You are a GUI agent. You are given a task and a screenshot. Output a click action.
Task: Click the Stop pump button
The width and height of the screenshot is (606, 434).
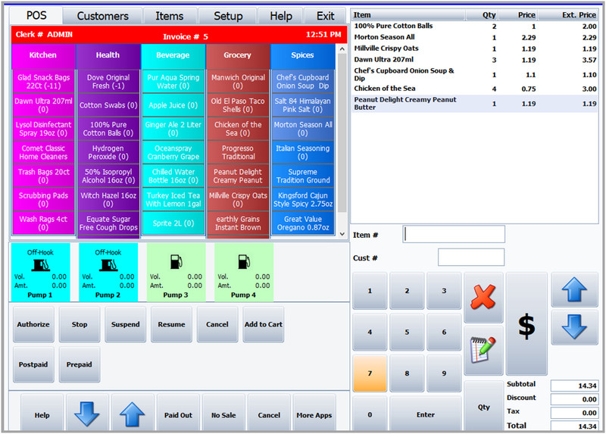(80, 324)
